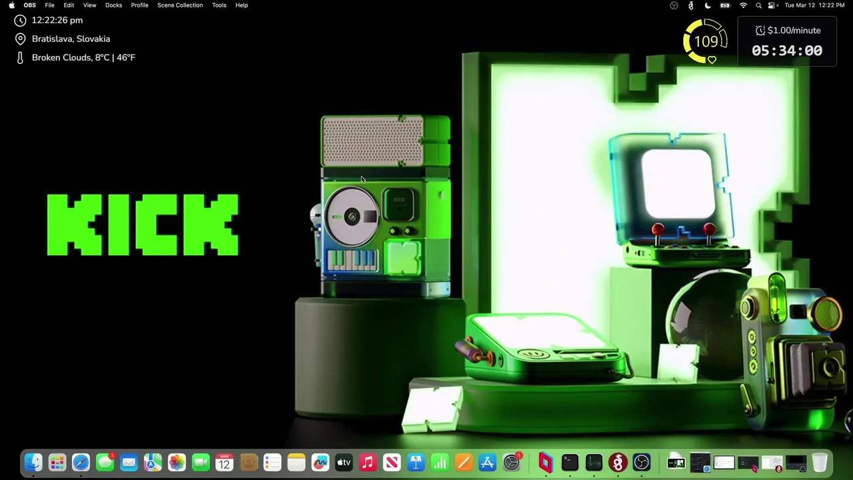
Task: Click the battery status icon
Action: pos(725,5)
